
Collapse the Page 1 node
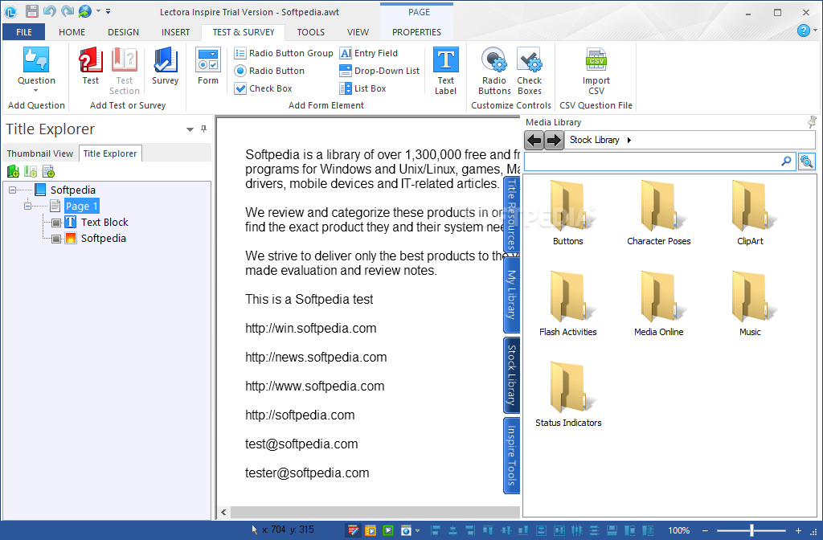coord(28,207)
